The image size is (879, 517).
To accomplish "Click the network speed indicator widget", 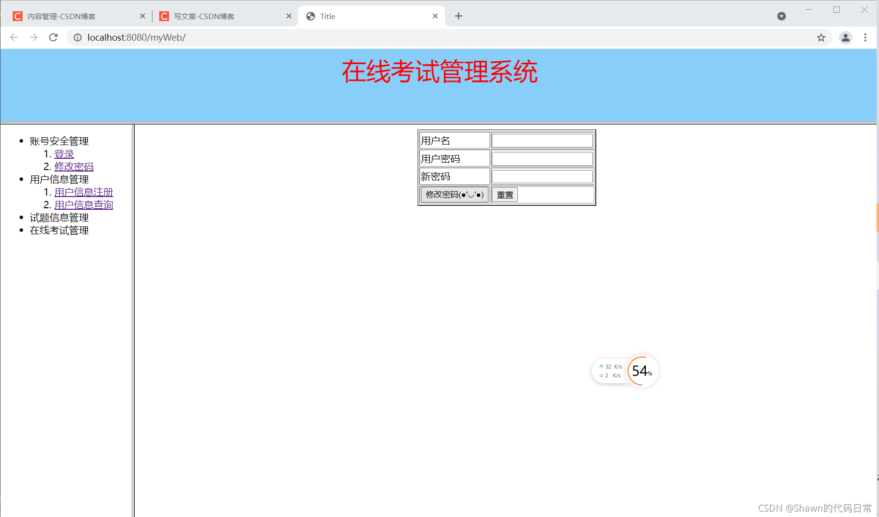I will pyautogui.click(x=610, y=371).
